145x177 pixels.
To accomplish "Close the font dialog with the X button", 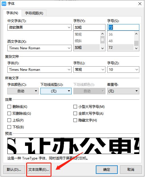I will click(140, 4).
